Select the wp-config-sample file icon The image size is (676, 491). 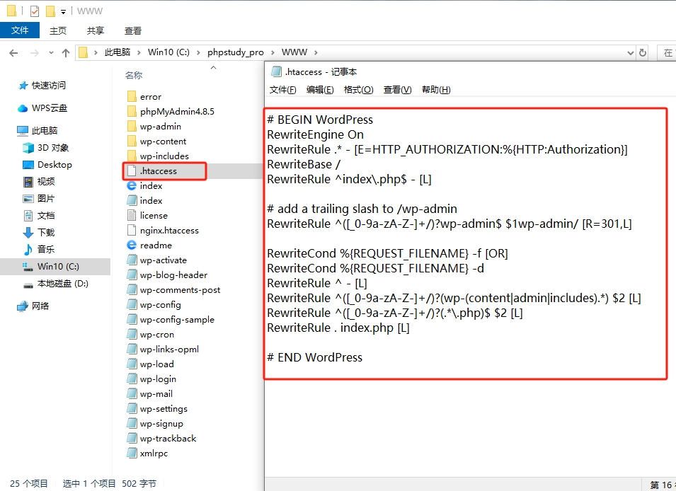132,319
